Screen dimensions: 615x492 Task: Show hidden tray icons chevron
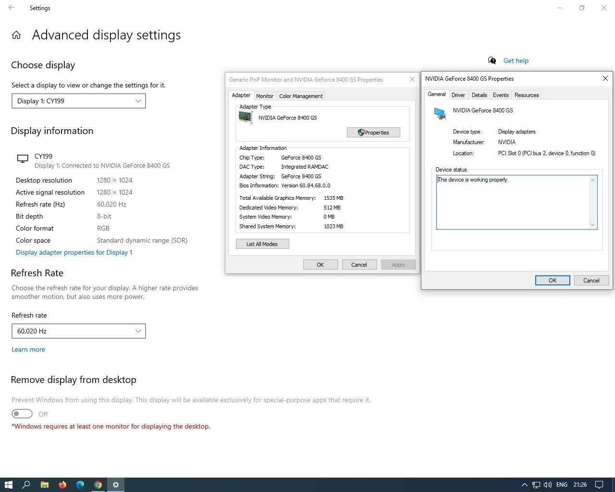[524, 485]
